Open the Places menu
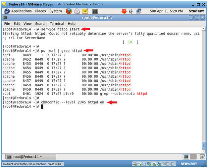This screenshot has width=208, height=168. click(x=40, y=11)
